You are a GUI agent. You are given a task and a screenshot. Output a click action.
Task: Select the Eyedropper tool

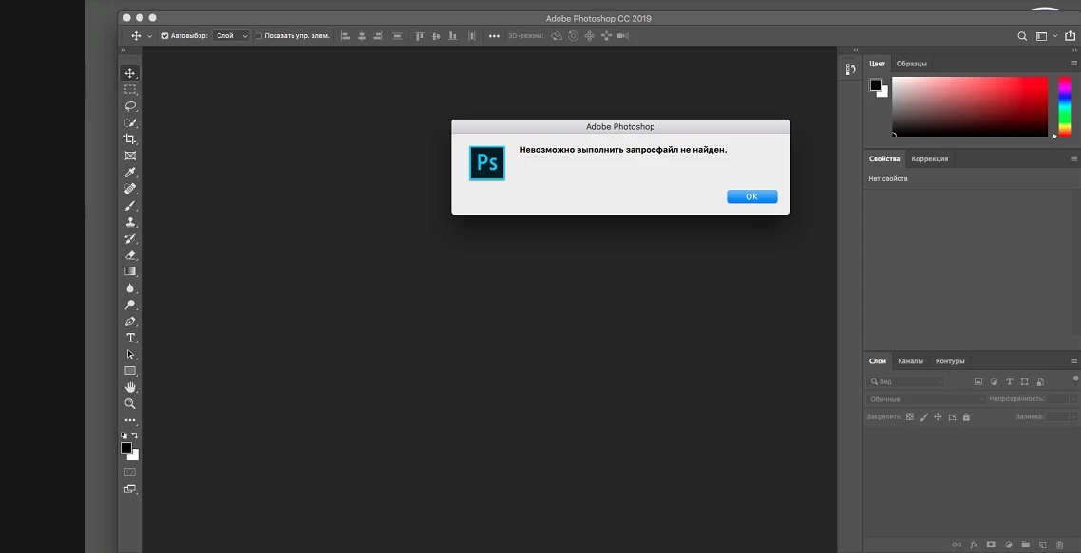click(x=129, y=173)
